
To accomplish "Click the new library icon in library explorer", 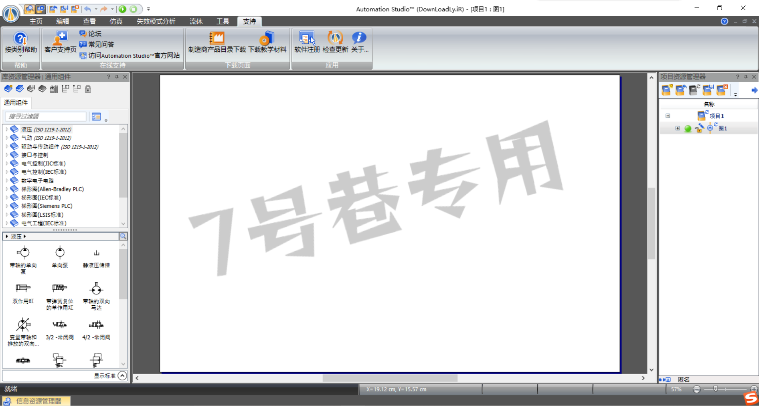I will pyautogui.click(x=8, y=89).
